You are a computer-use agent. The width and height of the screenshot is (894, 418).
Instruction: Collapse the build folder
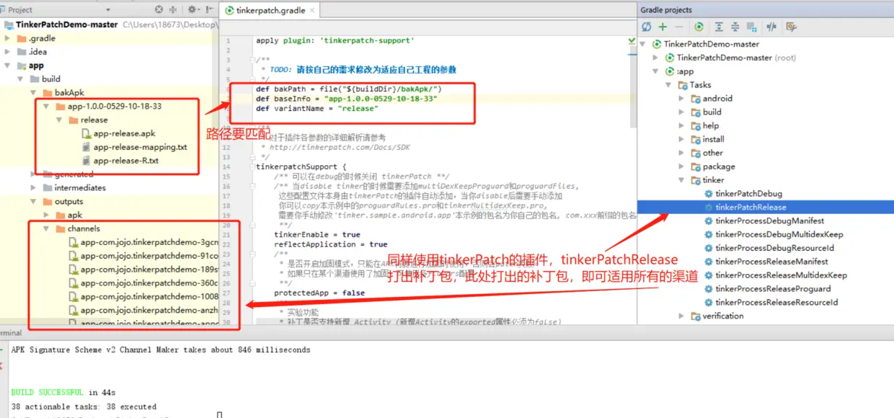20,79
